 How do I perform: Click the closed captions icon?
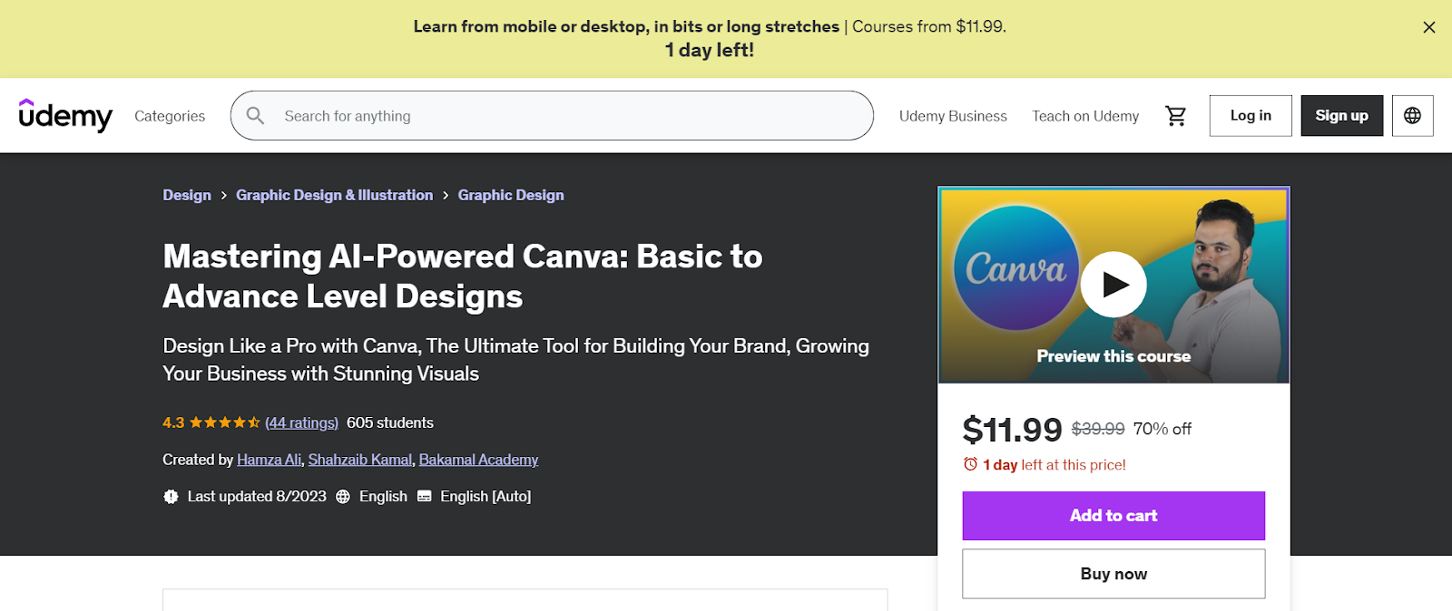point(424,497)
